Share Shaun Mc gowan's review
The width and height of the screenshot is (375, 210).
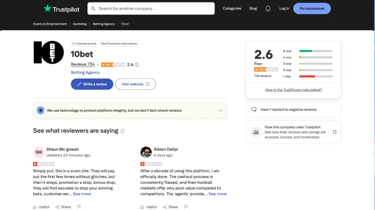point(63,207)
